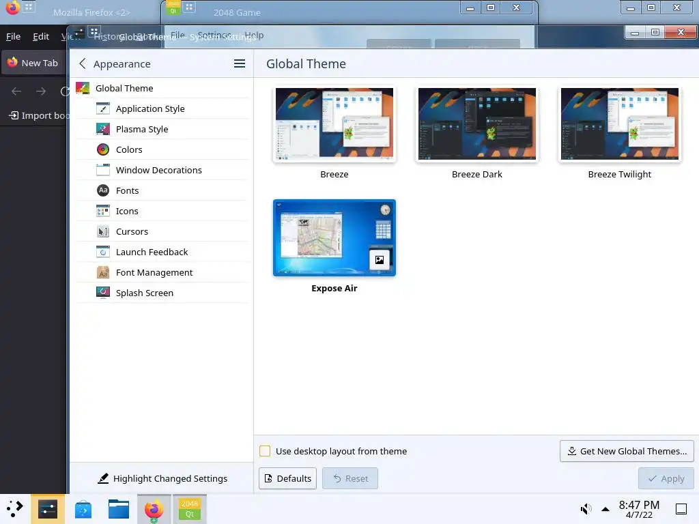Open the Colors wheel icon
Screen dimensions: 699x524
(x=103, y=149)
